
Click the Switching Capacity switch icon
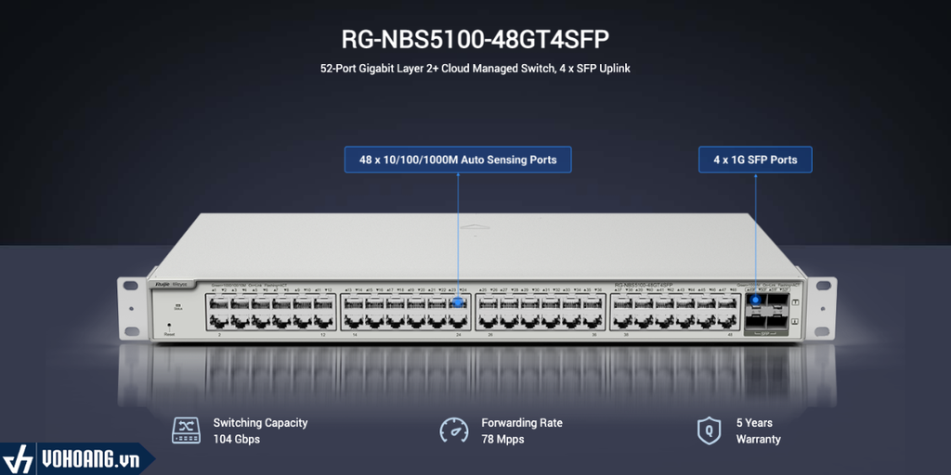coord(186,430)
